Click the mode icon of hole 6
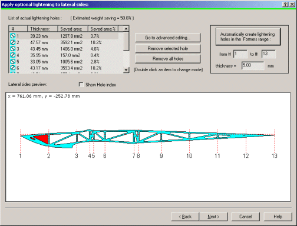297x226 pixels. [x=13, y=68]
